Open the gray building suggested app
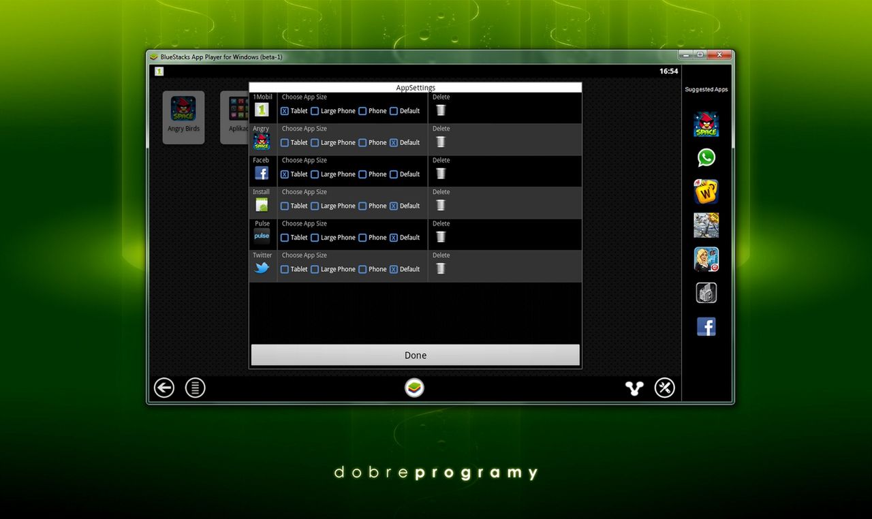 pos(706,293)
